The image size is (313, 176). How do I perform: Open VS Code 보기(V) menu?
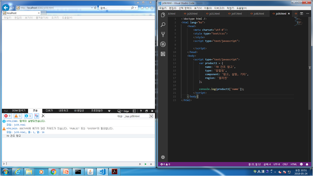coord(198,8)
